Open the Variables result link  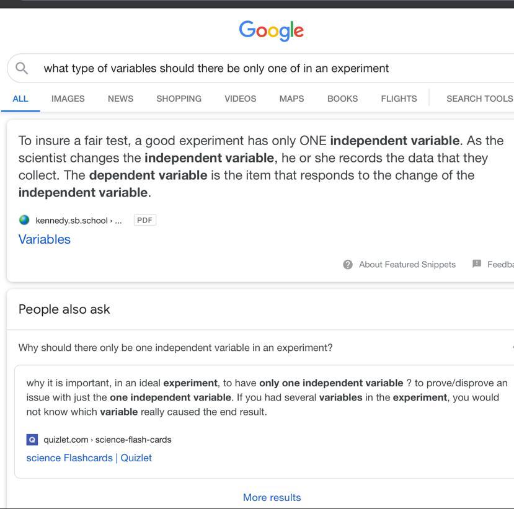[45, 239]
